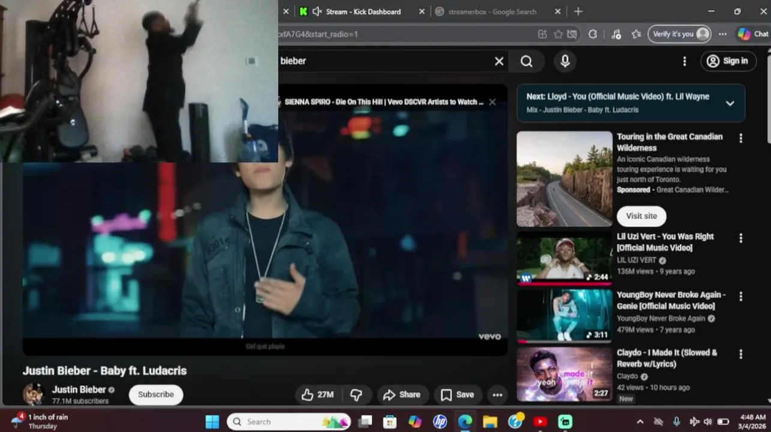The width and height of the screenshot is (771, 432).
Task: Open YouTube settings three-dot menu
Action: 685,61
